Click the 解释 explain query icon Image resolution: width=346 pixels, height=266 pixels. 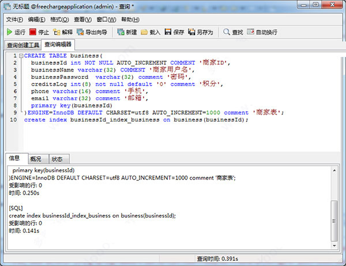click(x=63, y=32)
